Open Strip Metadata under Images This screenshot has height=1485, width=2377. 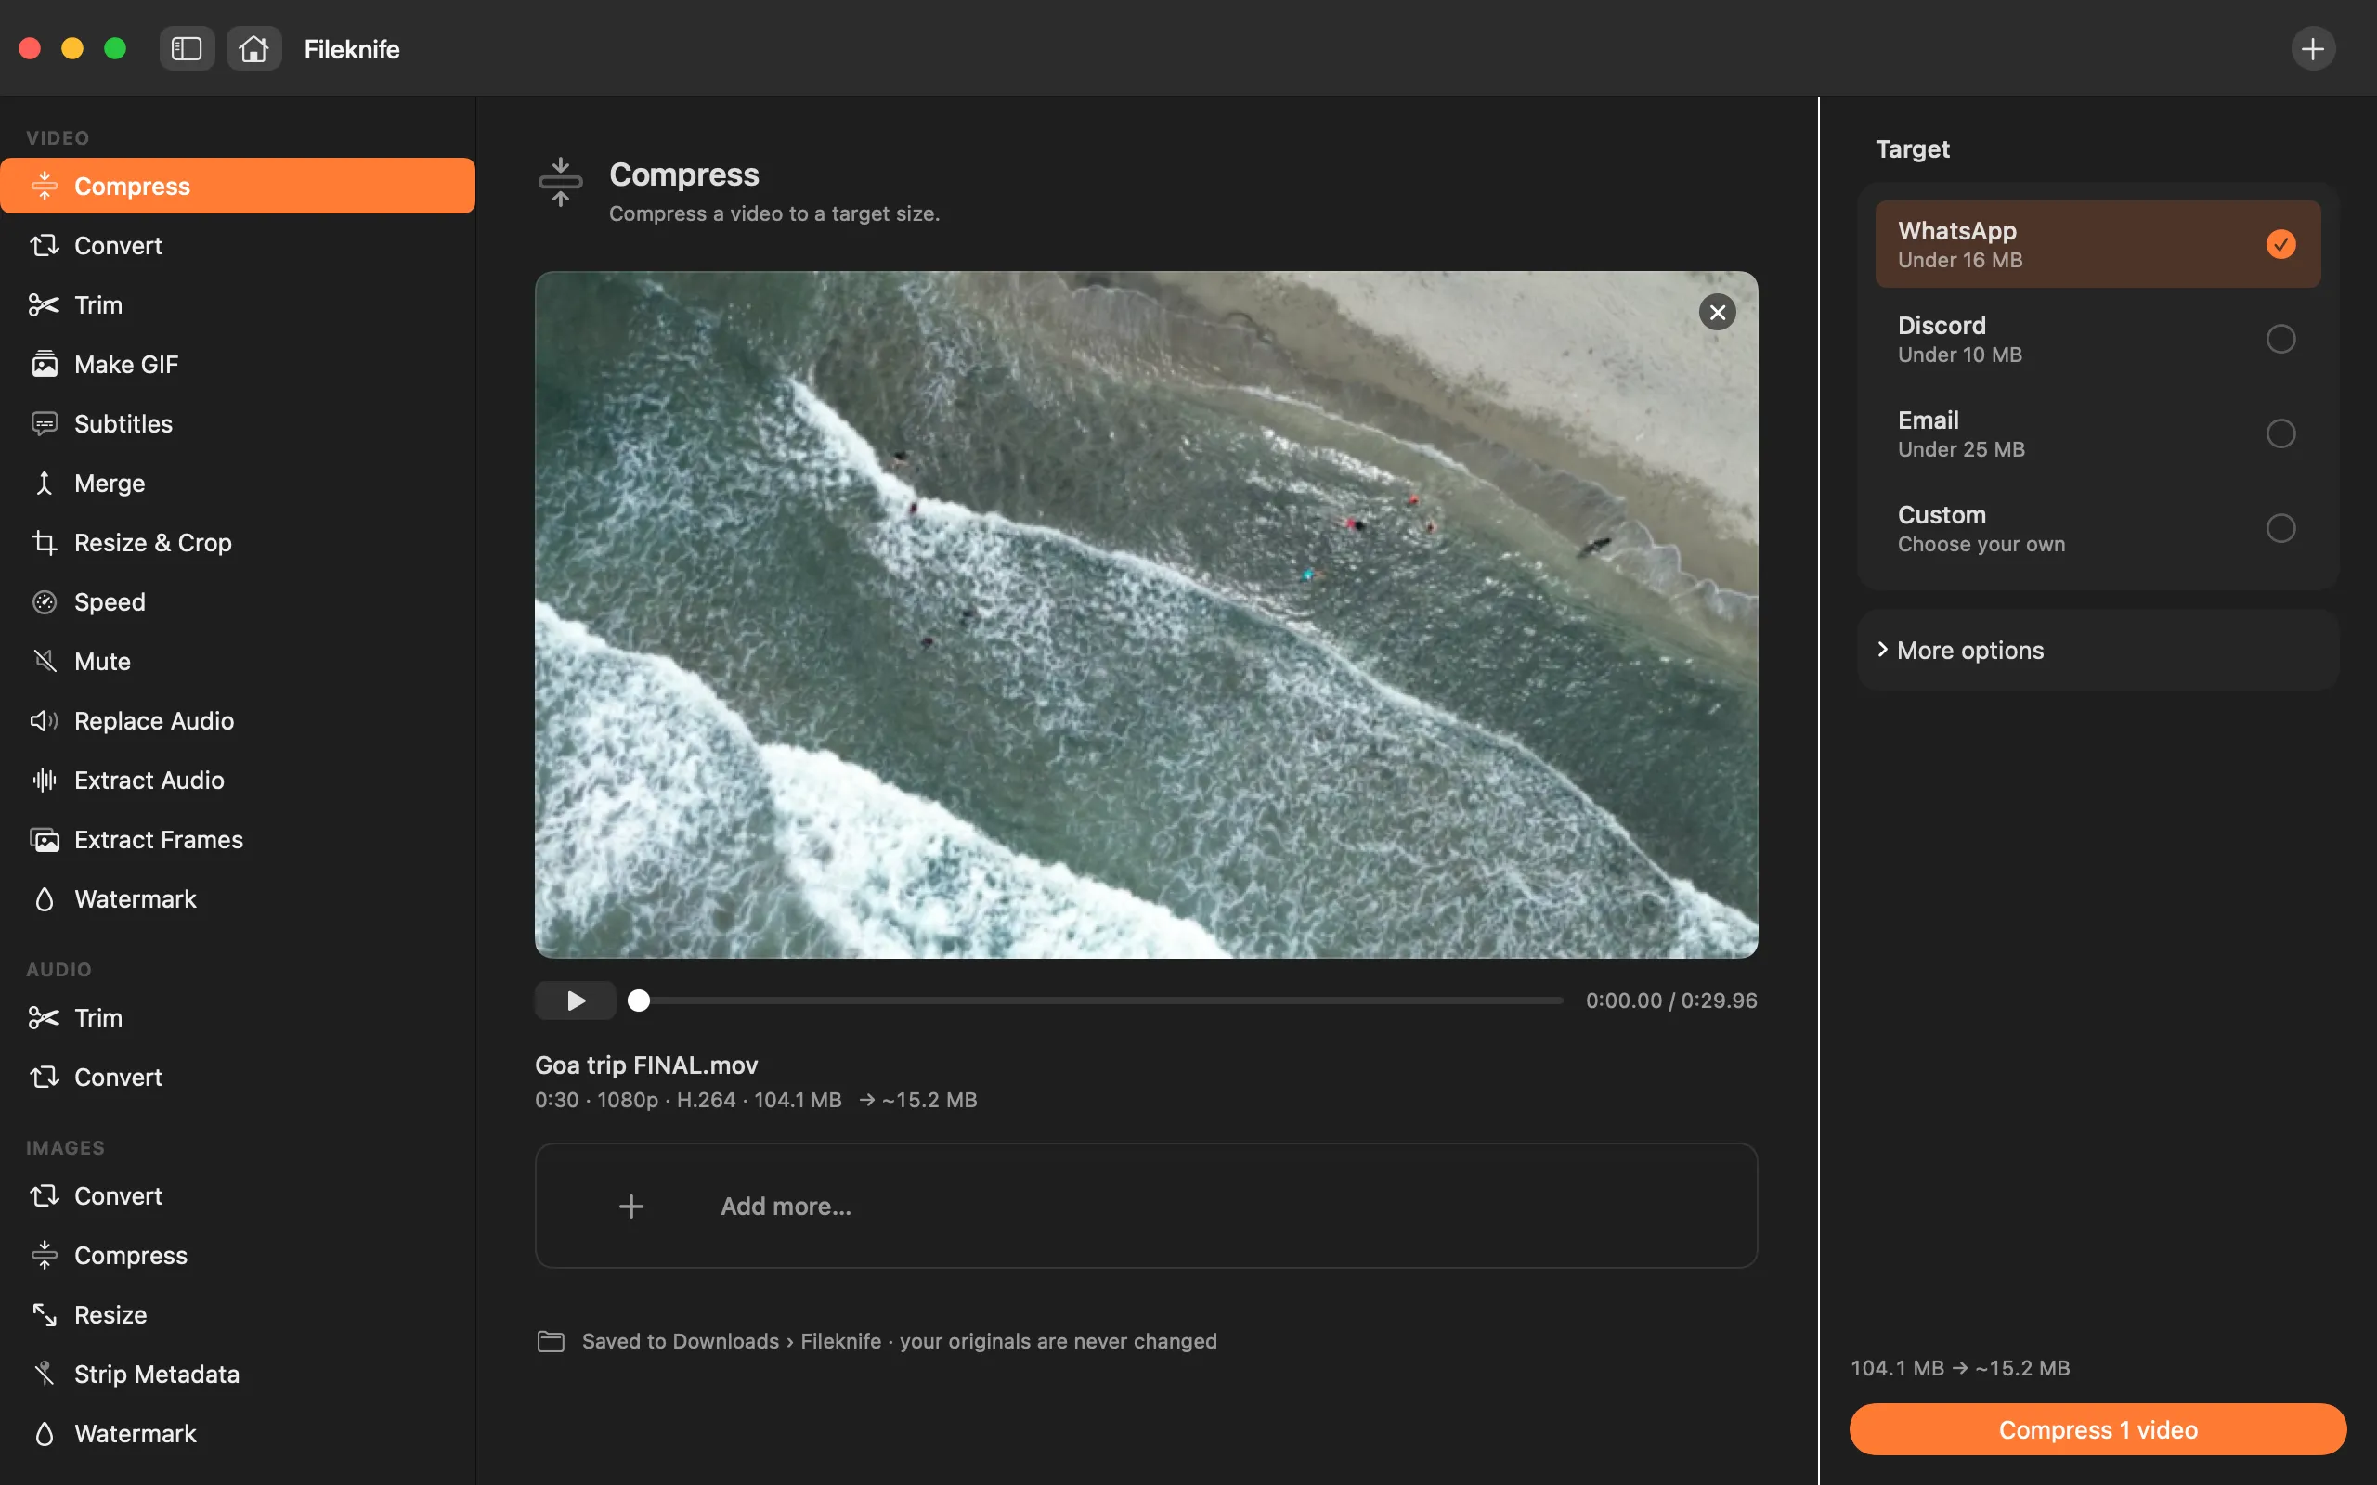coord(238,1374)
